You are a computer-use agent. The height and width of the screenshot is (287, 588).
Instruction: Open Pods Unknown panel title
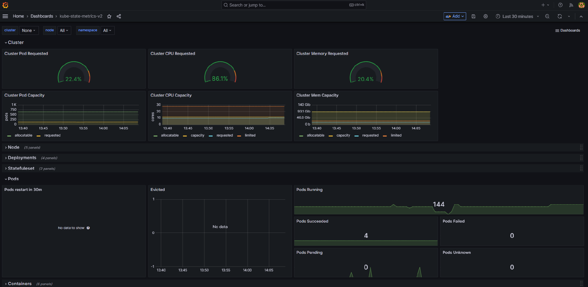(x=457, y=252)
